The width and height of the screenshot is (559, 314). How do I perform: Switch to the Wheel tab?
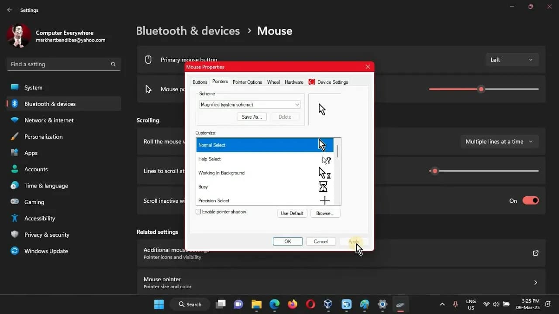pyautogui.click(x=273, y=82)
